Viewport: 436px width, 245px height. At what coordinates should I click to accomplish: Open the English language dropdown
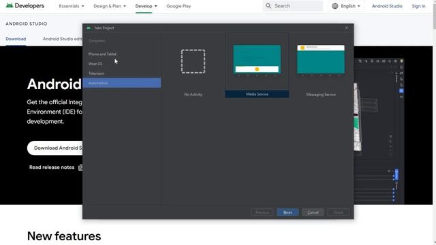pos(346,6)
